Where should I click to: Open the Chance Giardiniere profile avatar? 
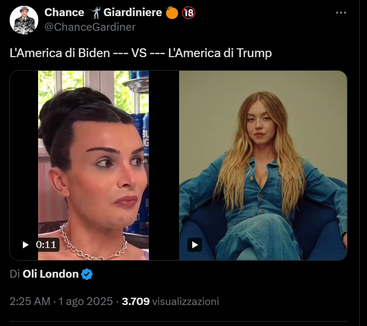[x=23, y=20]
